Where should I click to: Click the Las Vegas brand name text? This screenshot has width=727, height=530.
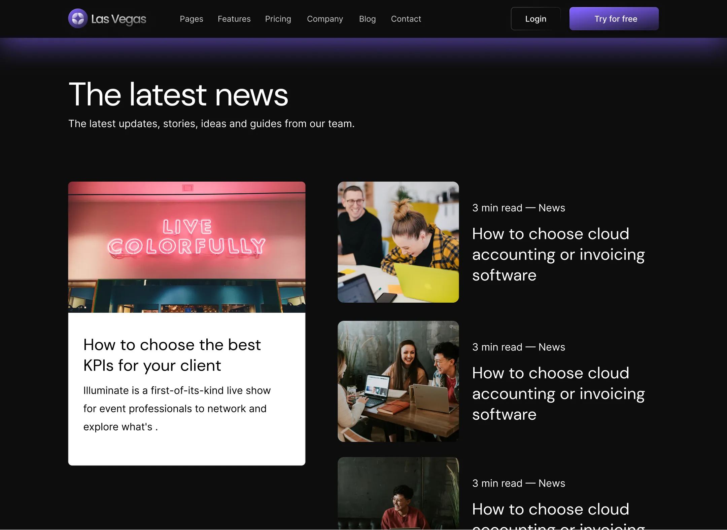pyautogui.click(x=118, y=19)
